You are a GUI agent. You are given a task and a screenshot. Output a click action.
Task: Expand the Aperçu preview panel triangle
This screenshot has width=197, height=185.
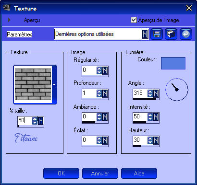(x=9, y=20)
